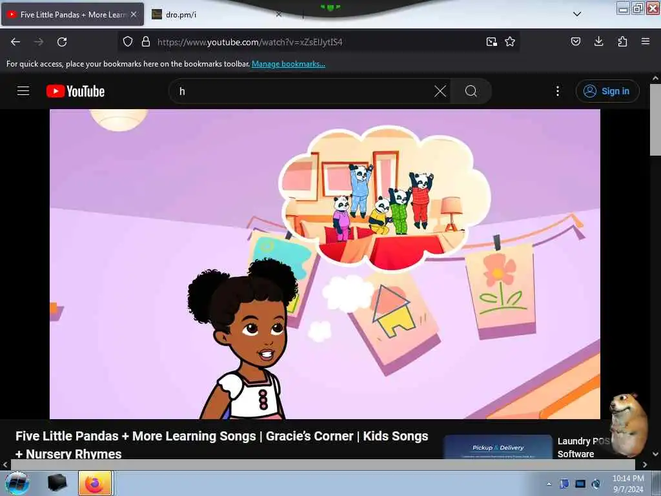Open the extensions puzzle icon
The height and width of the screenshot is (496, 661).
coord(622,41)
